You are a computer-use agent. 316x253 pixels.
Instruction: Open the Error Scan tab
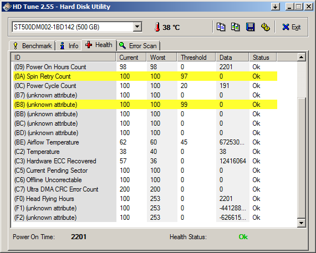(x=138, y=46)
